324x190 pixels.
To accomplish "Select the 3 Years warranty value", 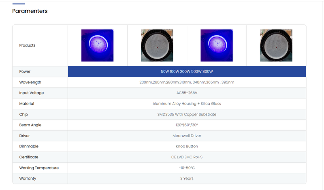I will pos(187,178).
